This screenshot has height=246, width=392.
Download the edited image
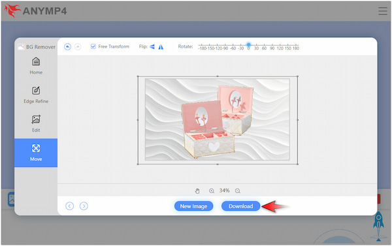click(240, 206)
